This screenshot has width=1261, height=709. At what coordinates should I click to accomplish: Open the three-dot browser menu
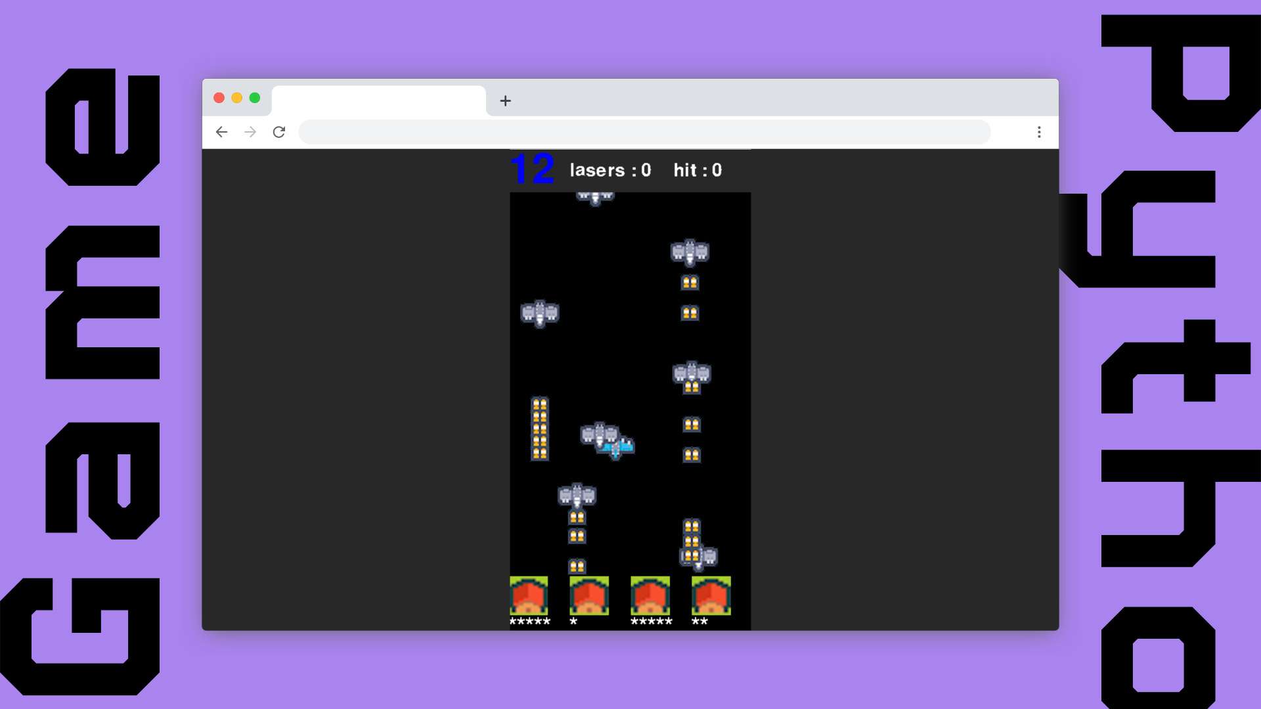tap(1039, 132)
